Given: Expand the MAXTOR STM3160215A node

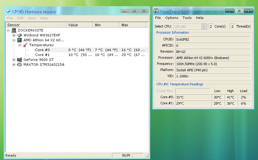Looking at the screenshot, I should [14, 65].
